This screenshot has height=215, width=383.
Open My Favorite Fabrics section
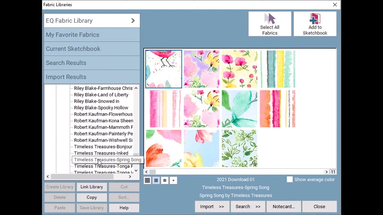coord(92,35)
